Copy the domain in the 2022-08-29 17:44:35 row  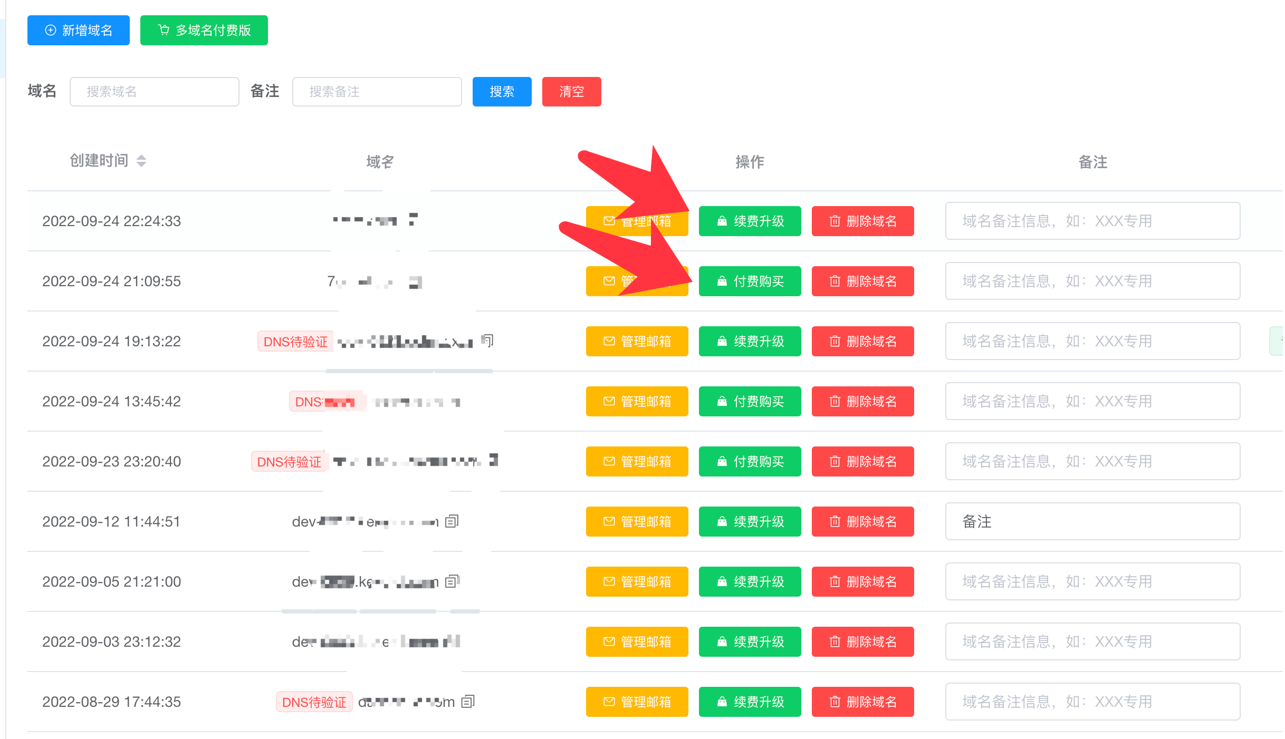click(x=468, y=702)
